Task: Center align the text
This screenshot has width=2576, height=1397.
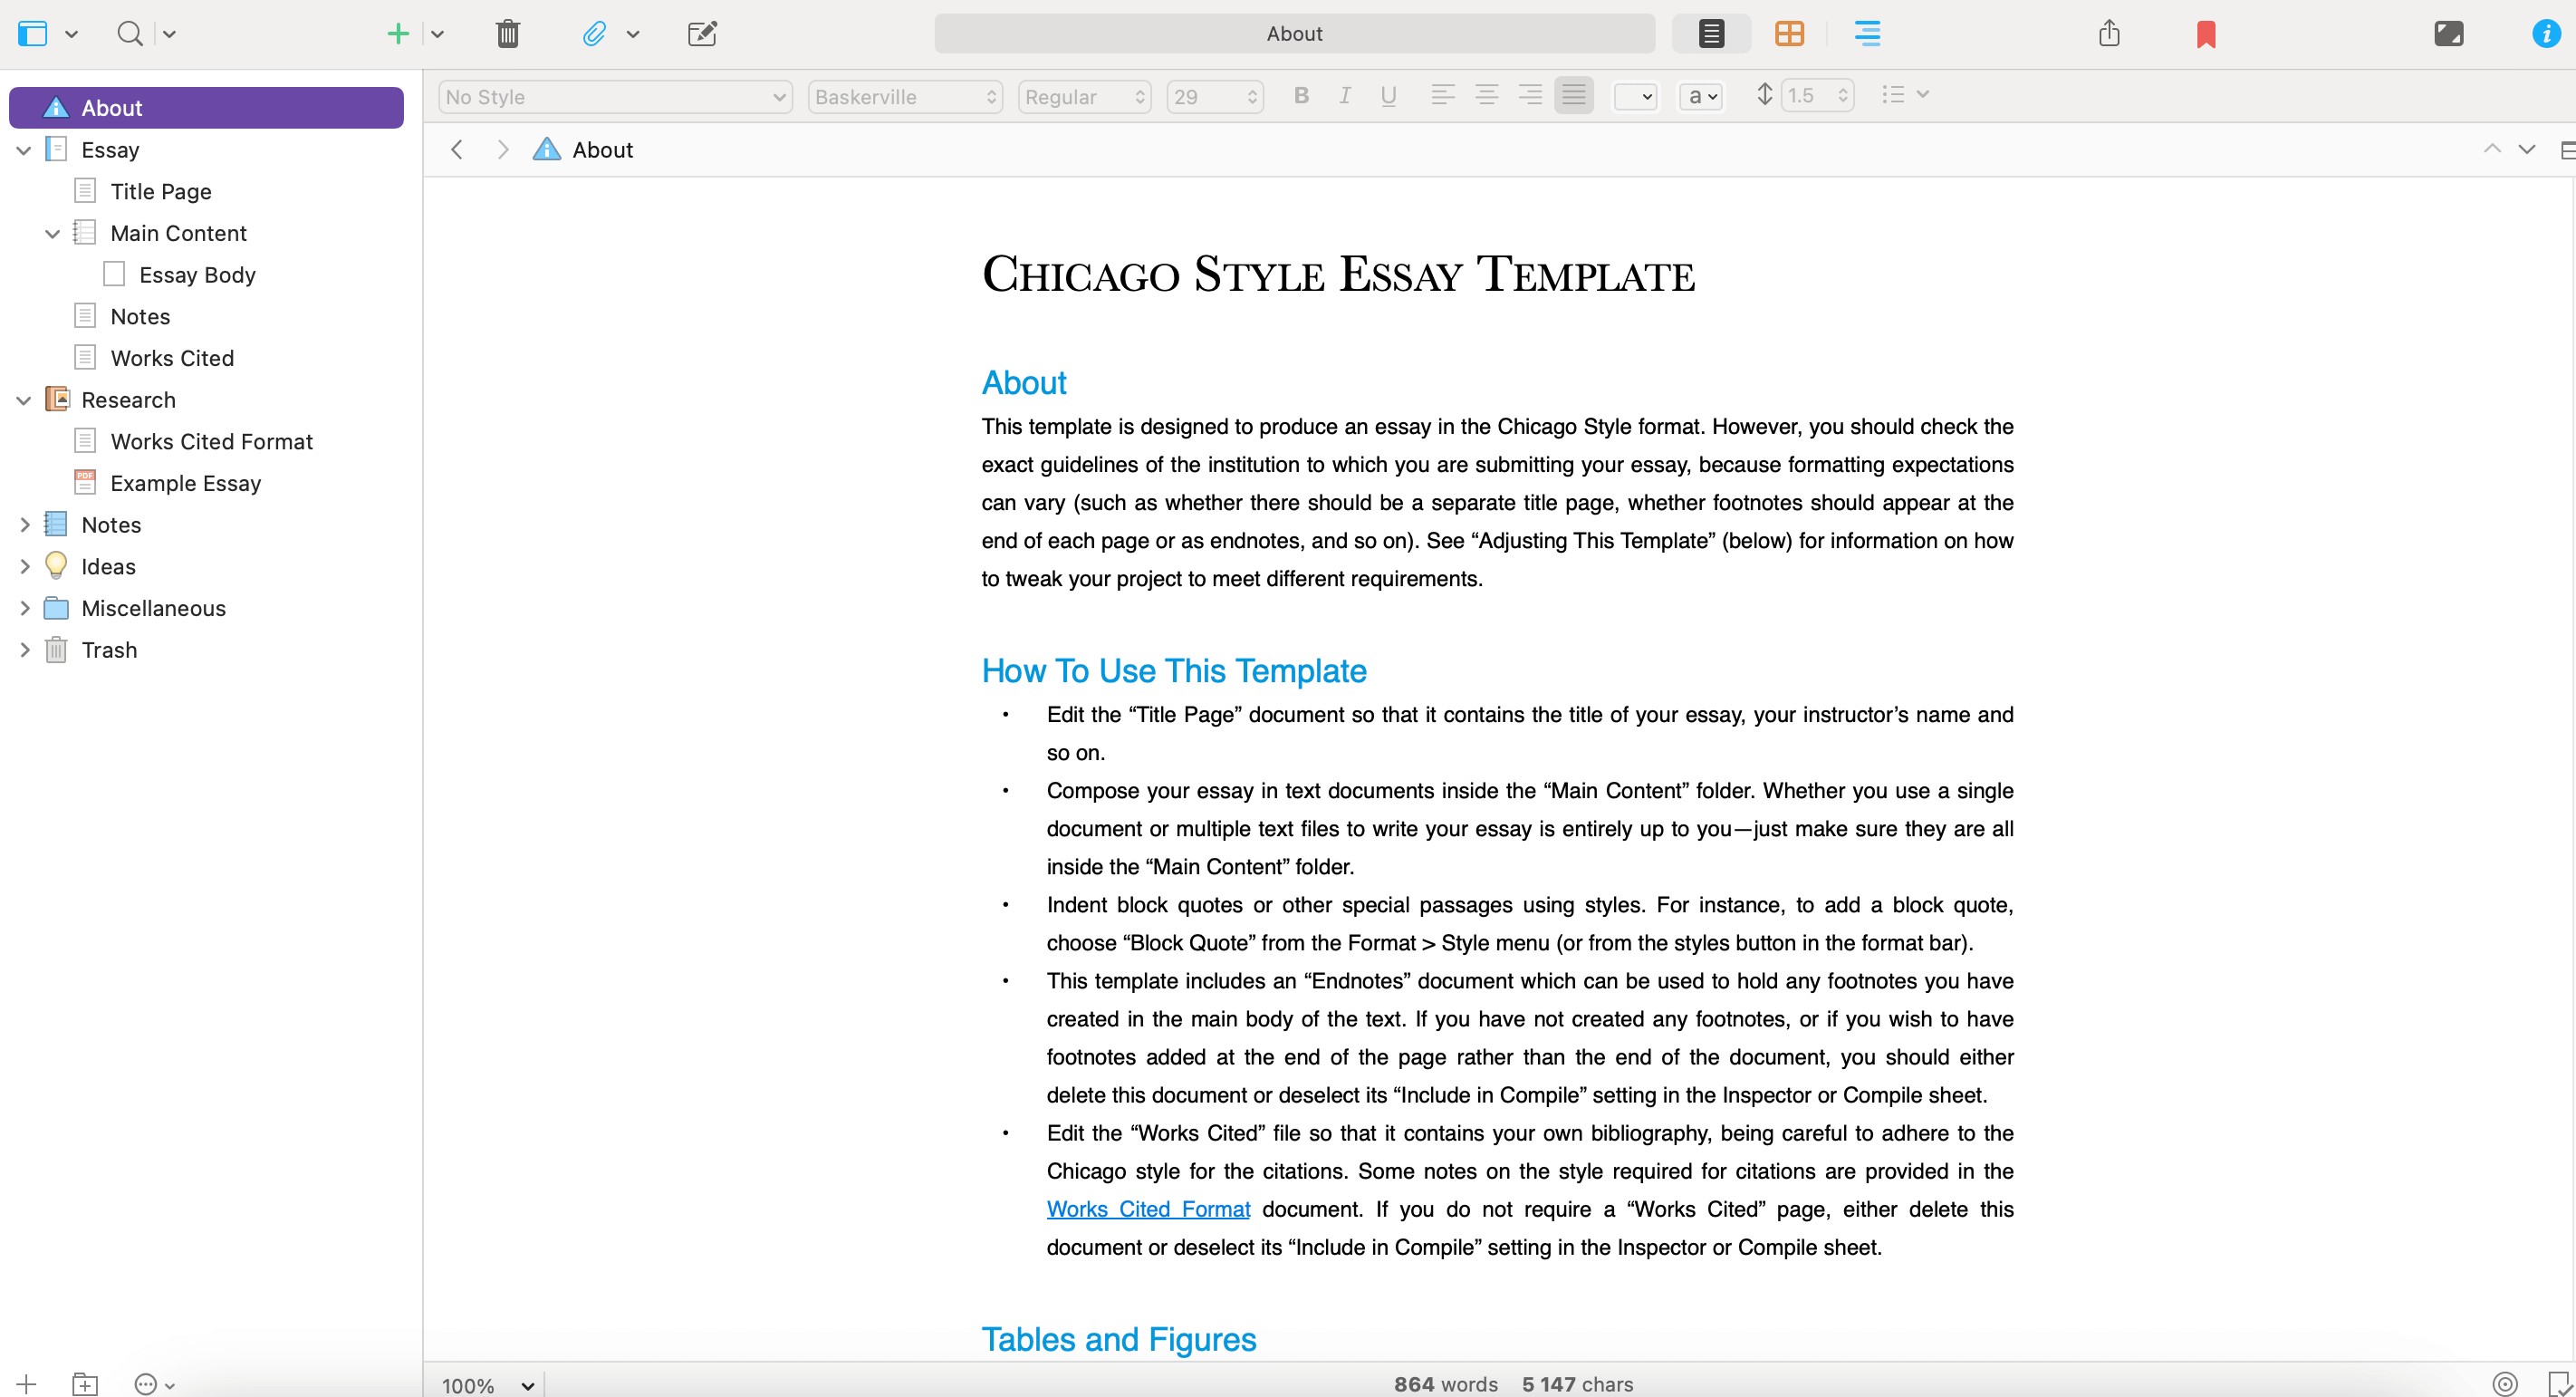Action: pos(1486,96)
